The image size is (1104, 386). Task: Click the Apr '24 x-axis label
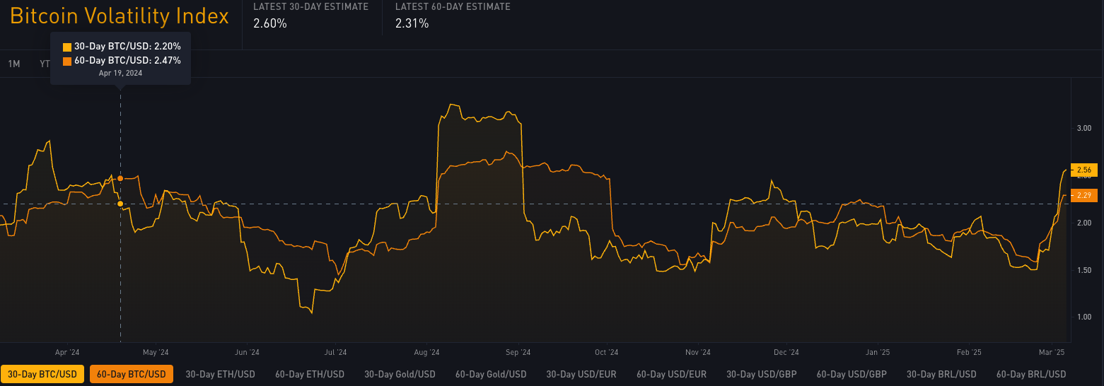coord(66,352)
